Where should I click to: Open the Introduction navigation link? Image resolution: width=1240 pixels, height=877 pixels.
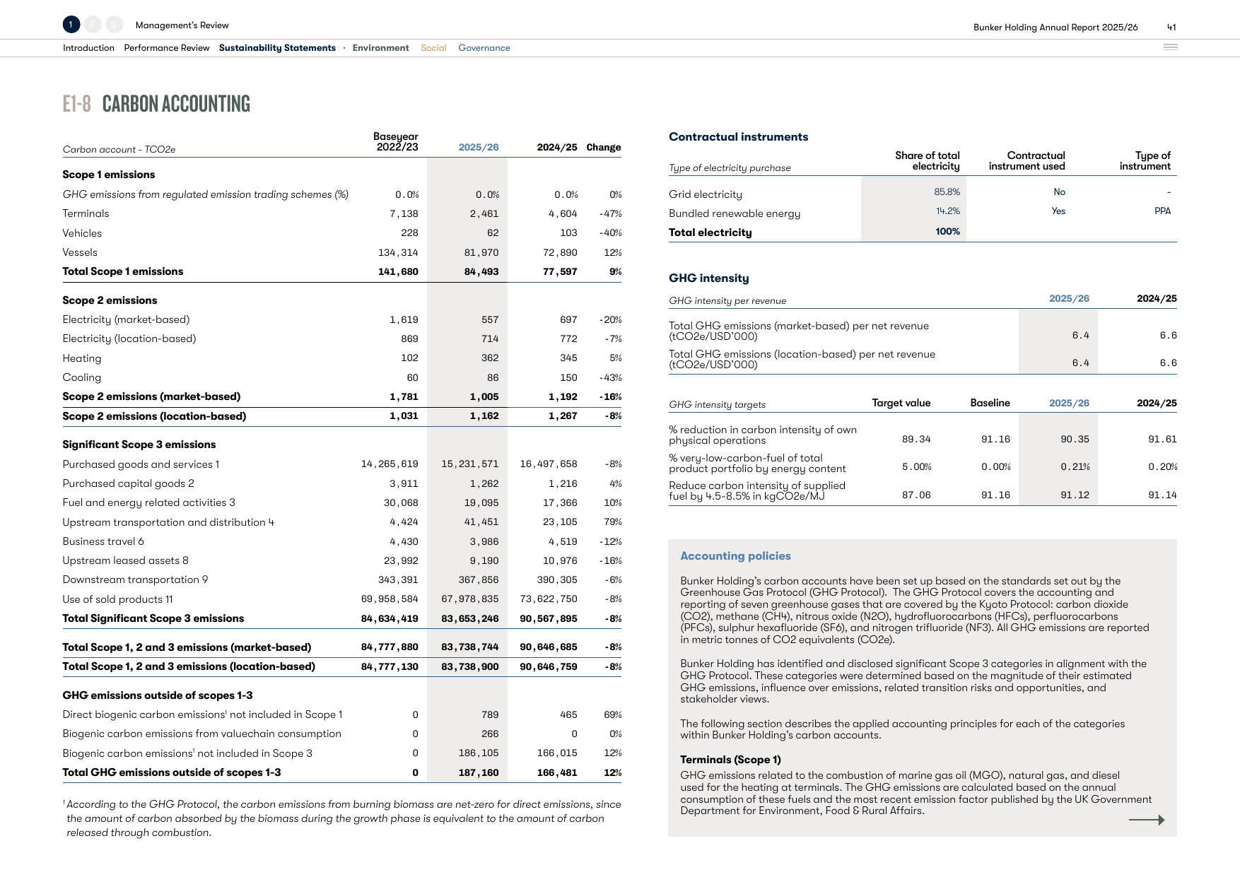click(88, 48)
